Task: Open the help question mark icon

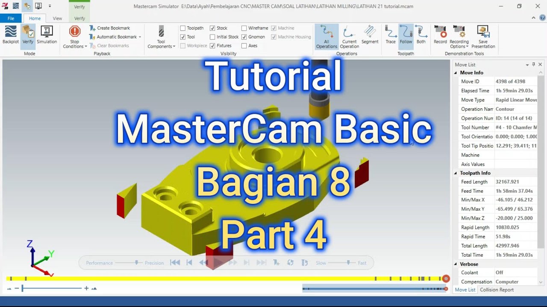Action: pyautogui.click(x=542, y=18)
